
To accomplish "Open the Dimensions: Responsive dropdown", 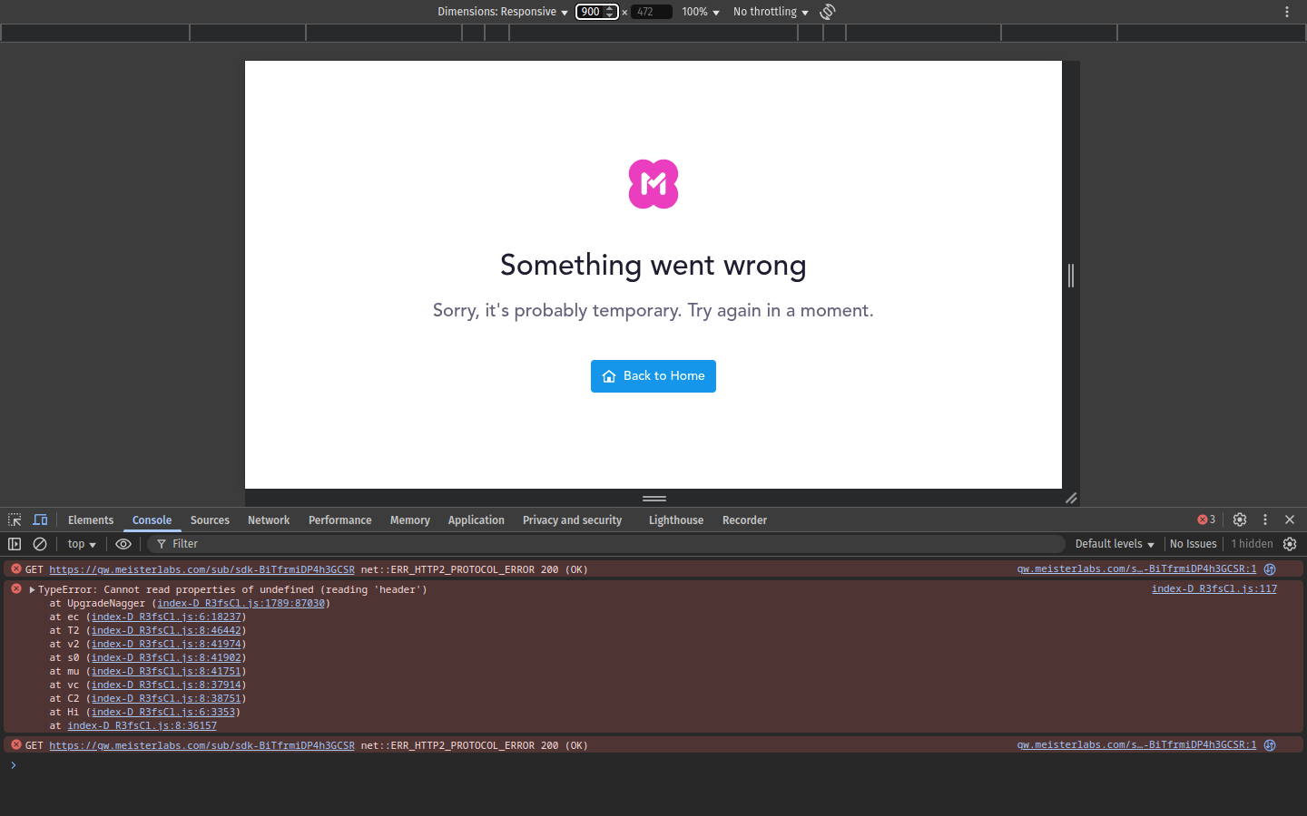I will (502, 12).
